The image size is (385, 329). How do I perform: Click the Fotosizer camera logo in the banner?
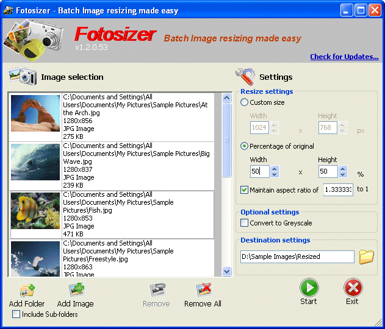pyautogui.click(x=33, y=40)
